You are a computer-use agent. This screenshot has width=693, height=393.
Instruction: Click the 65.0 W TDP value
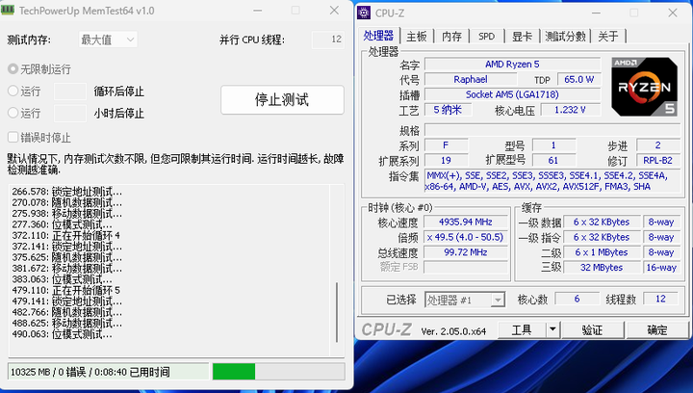click(x=578, y=80)
